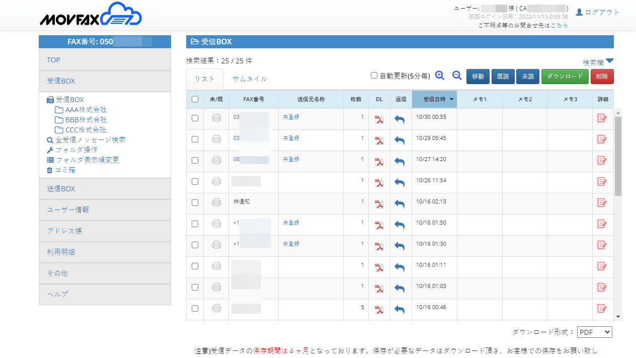This screenshot has height=358, width=636.
Task: Check the row received 10/29 05:45
Action: click(x=195, y=139)
